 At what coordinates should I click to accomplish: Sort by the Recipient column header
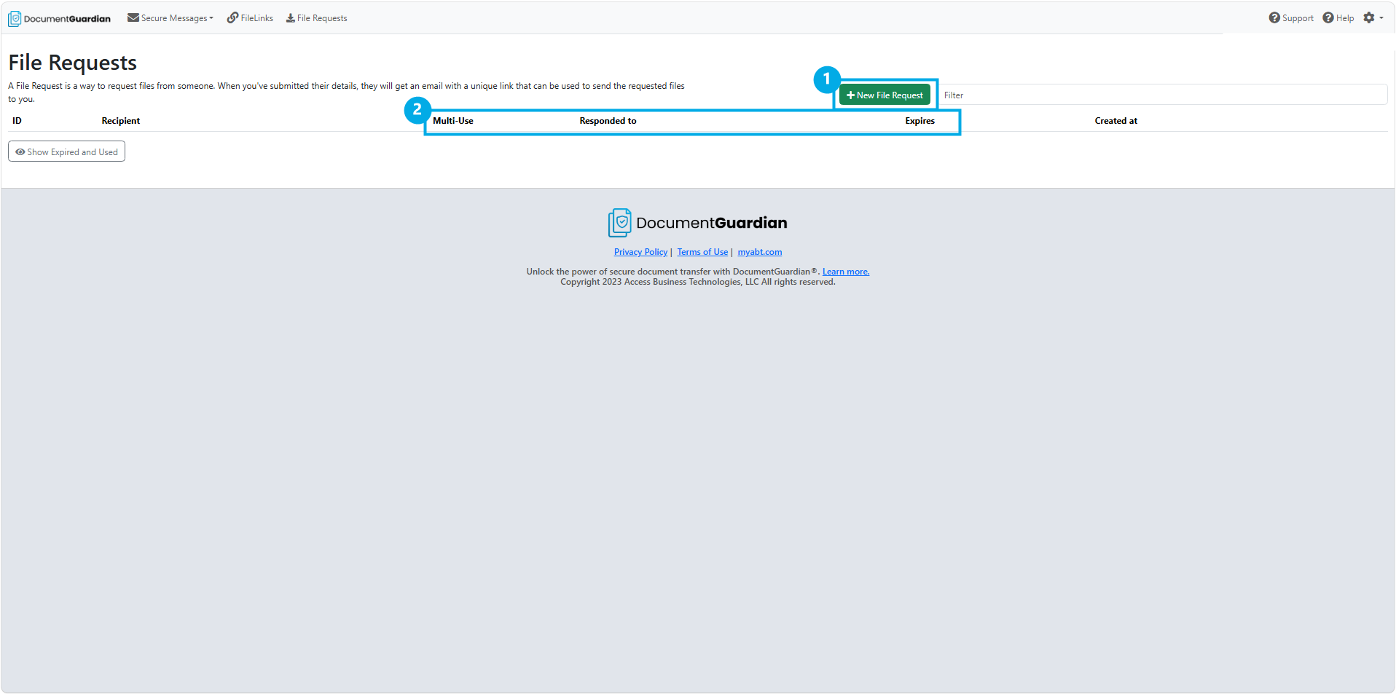point(121,121)
